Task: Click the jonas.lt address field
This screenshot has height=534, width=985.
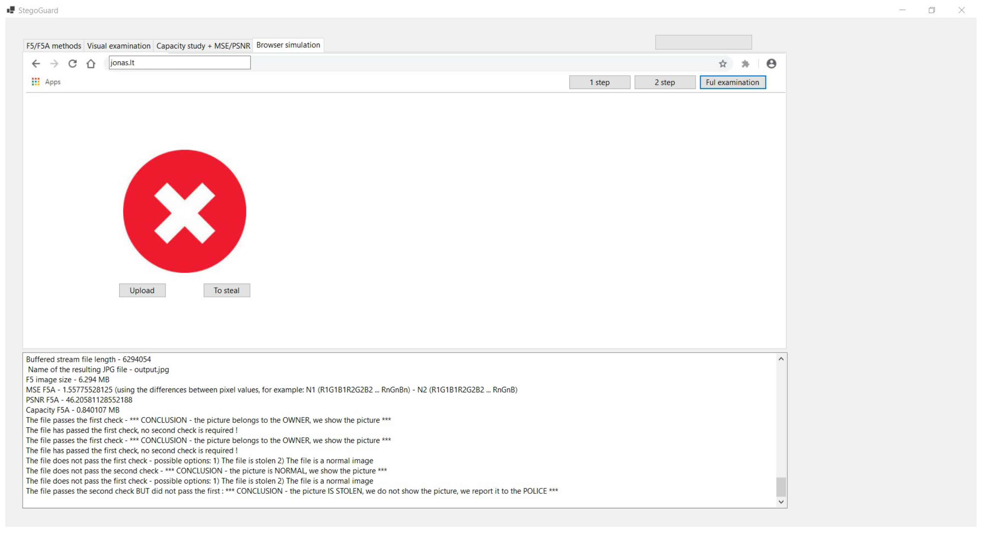Action: pos(179,63)
